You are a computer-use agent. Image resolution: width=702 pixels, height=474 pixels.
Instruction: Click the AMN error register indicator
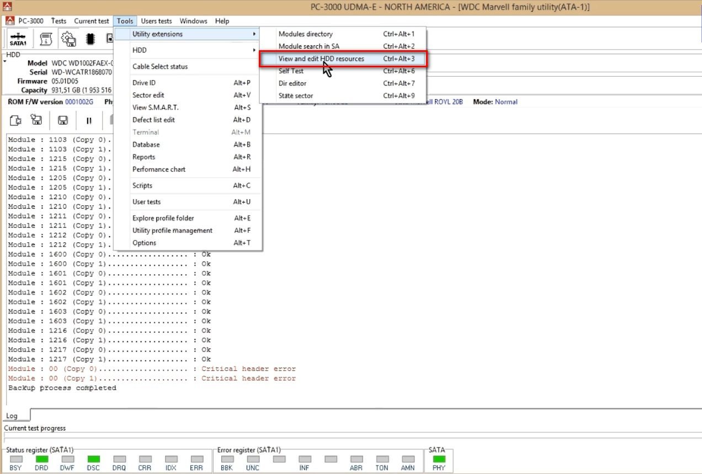408,459
